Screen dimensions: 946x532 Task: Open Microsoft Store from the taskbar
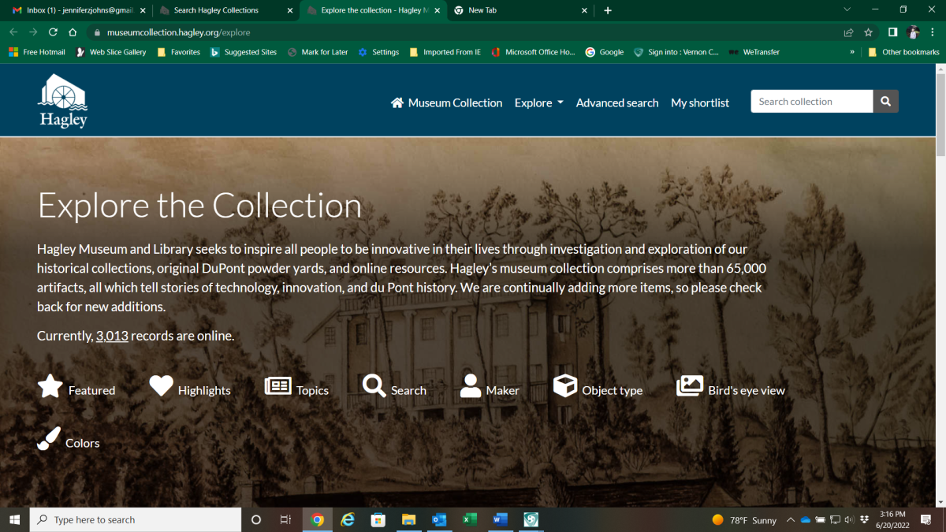point(378,519)
